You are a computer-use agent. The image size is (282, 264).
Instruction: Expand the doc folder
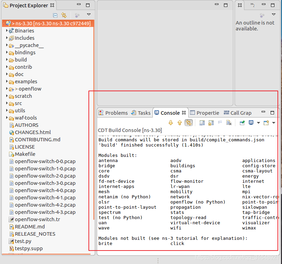[x=7, y=74]
